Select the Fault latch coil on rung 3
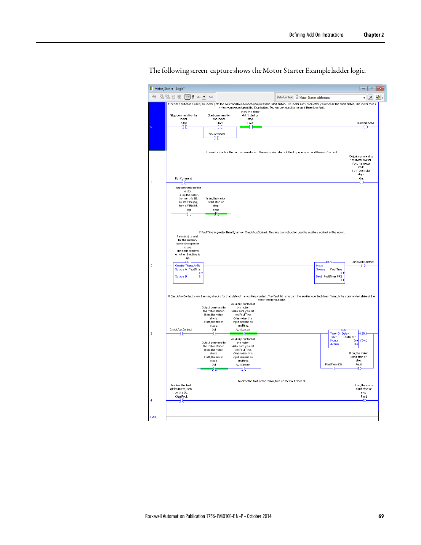 click(359, 368)
